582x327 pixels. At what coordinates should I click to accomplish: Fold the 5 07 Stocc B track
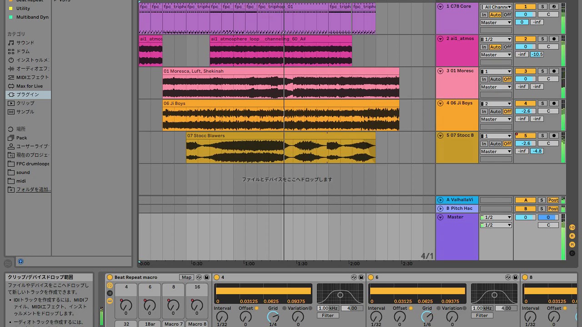tap(440, 136)
